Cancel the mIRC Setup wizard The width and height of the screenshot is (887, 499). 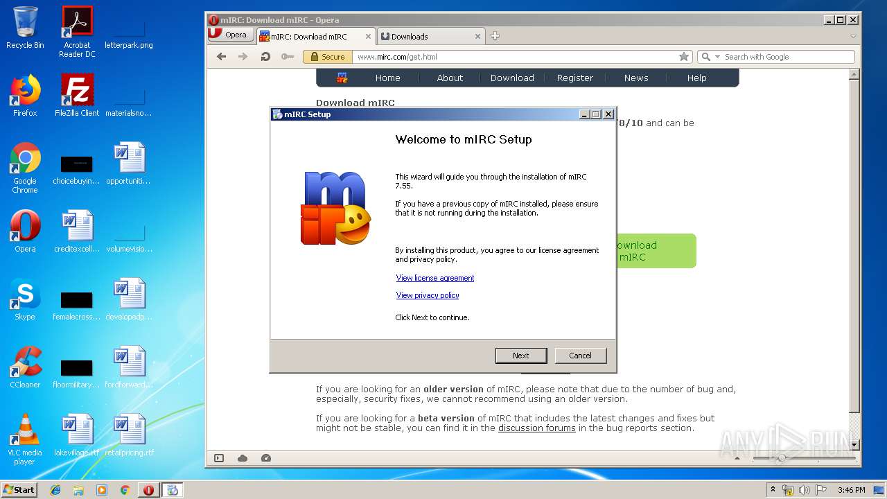tap(581, 356)
